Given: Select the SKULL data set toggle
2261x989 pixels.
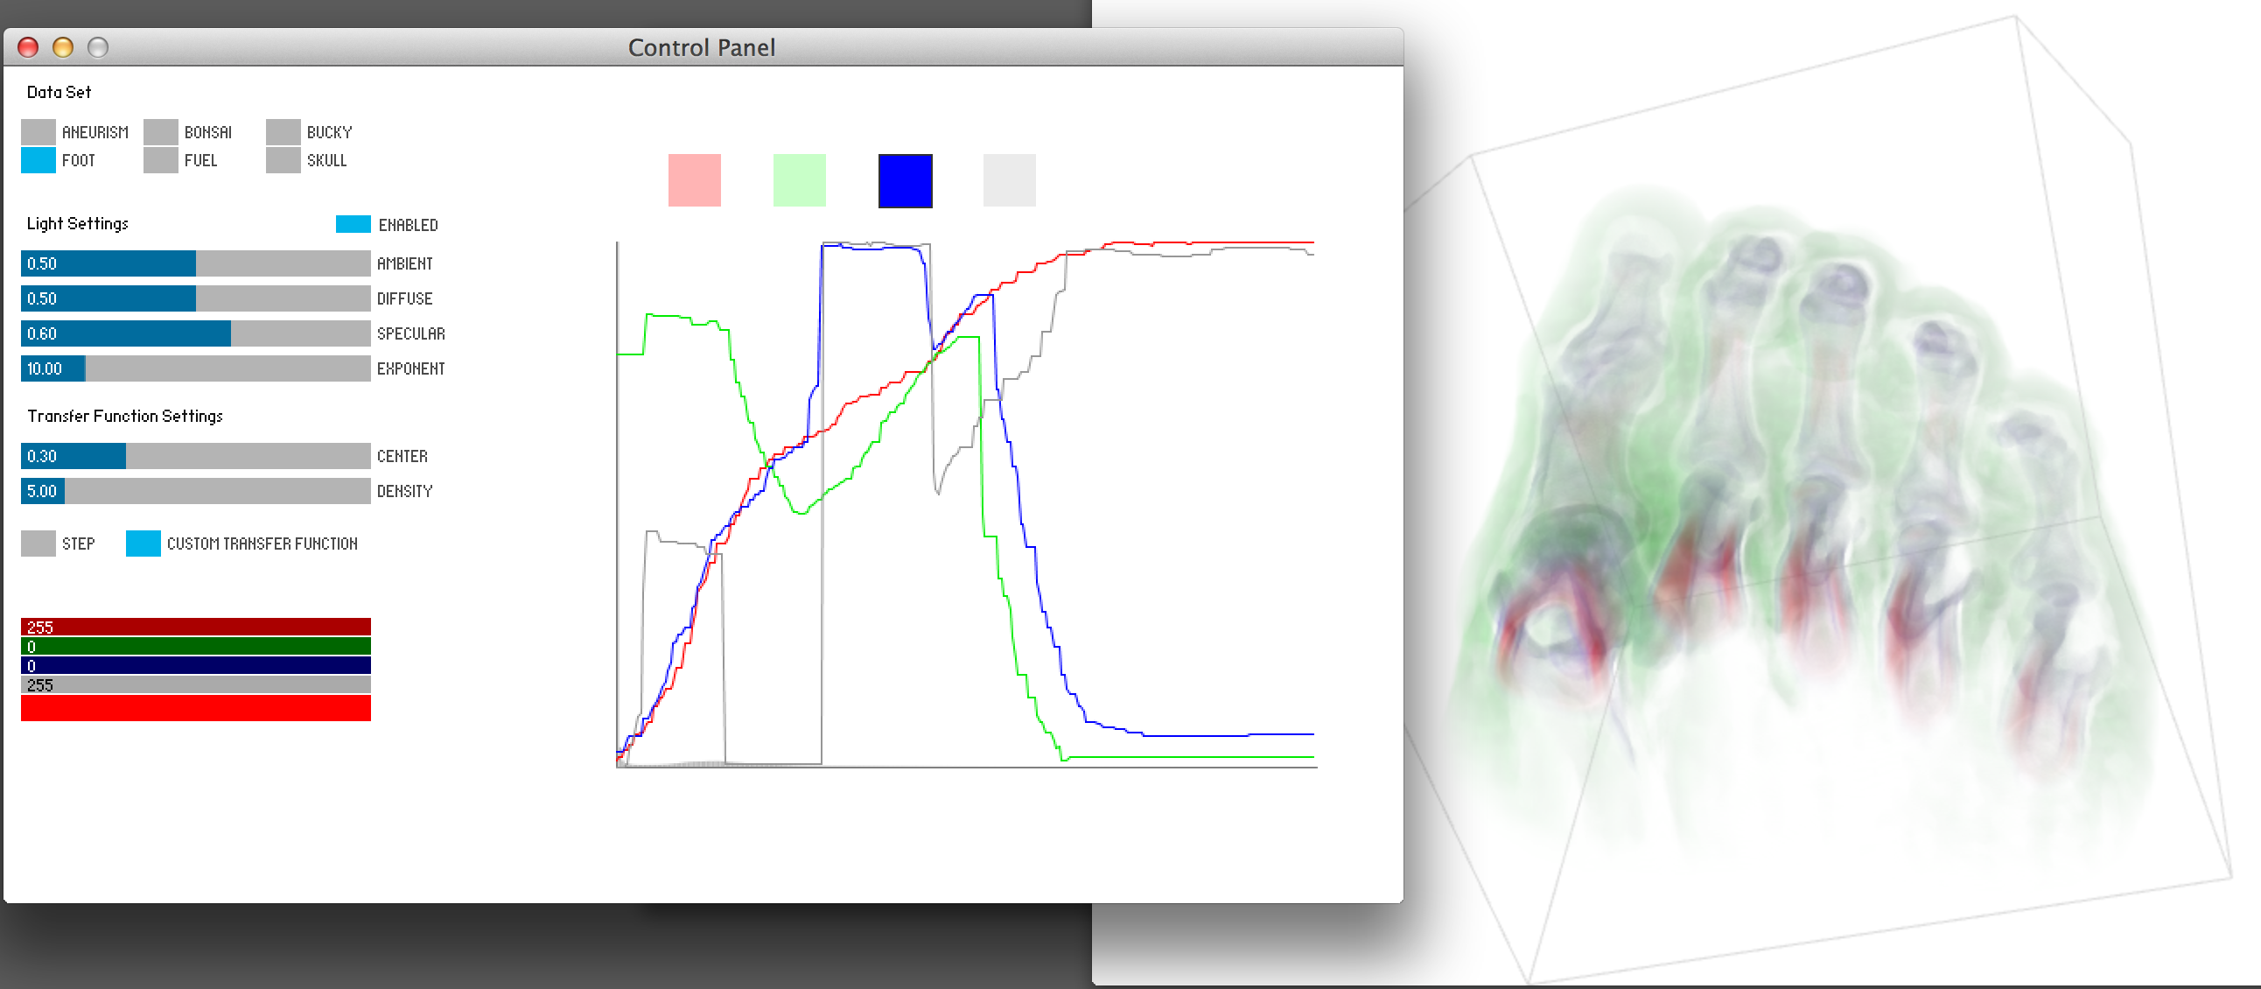Looking at the screenshot, I should [x=283, y=159].
